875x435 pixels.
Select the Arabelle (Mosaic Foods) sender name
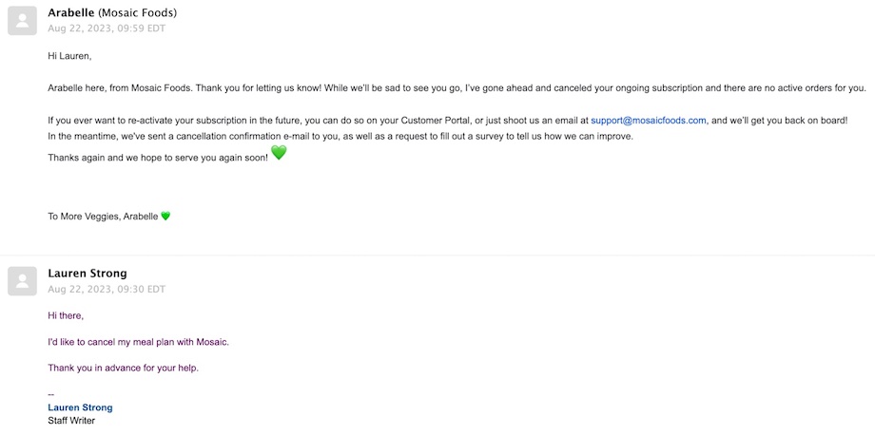click(x=112, y=13)
